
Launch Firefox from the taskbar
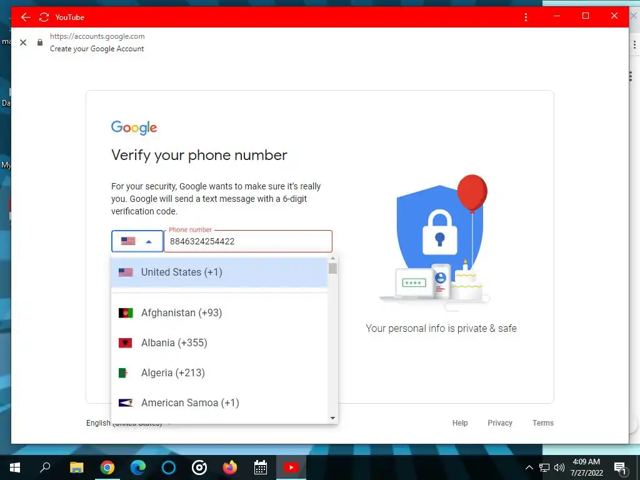[x=230, y=467]
